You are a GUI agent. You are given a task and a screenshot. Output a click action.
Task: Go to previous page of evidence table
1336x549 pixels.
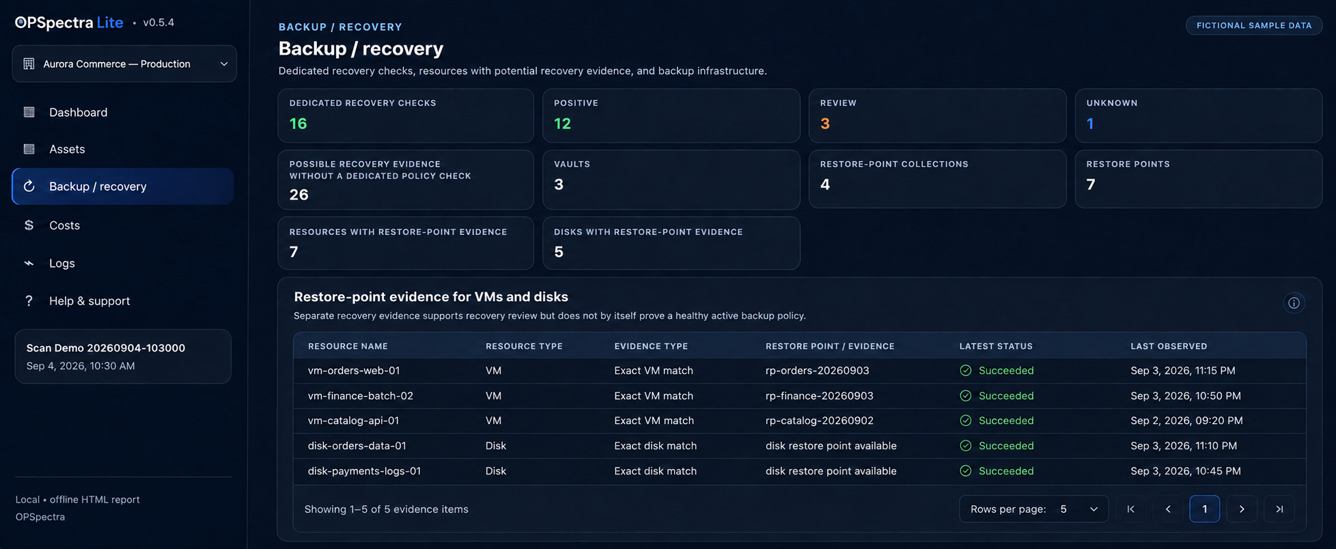(x=1168, y=509)
